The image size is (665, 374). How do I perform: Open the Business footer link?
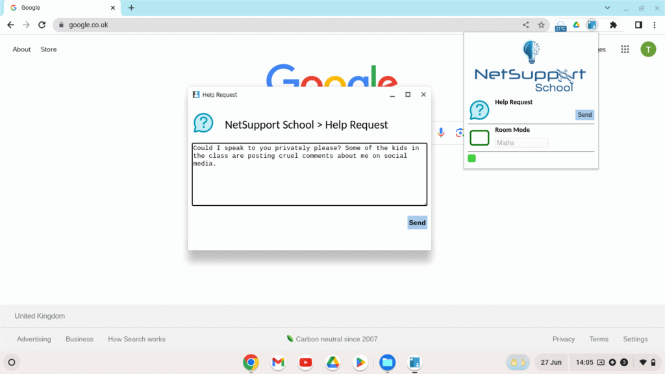[x=79, y=339]
